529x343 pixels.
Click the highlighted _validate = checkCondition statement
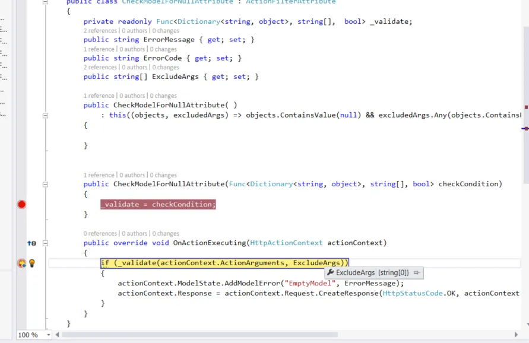coord(158,204)
